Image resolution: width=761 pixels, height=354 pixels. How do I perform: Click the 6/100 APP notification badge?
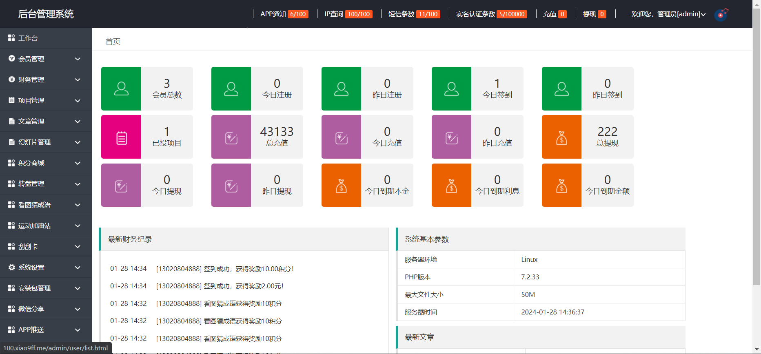pyautogui.click(x=298, y=14)
